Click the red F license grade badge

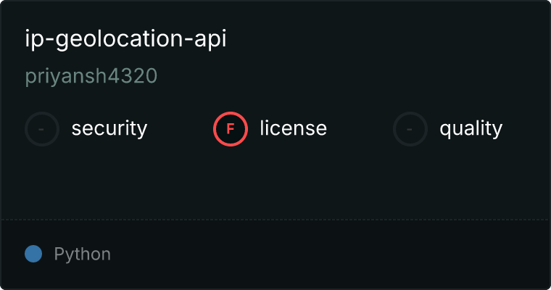pyautogui.click(x=231, y=129)
